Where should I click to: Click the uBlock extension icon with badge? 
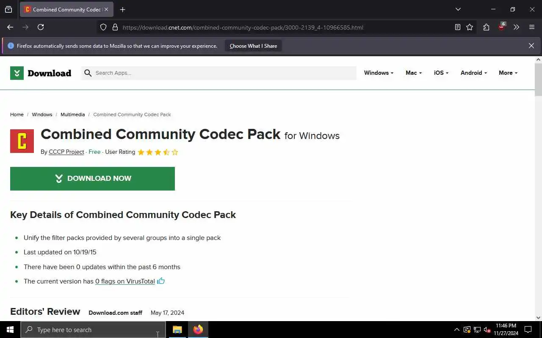click(x=502, y=27)
